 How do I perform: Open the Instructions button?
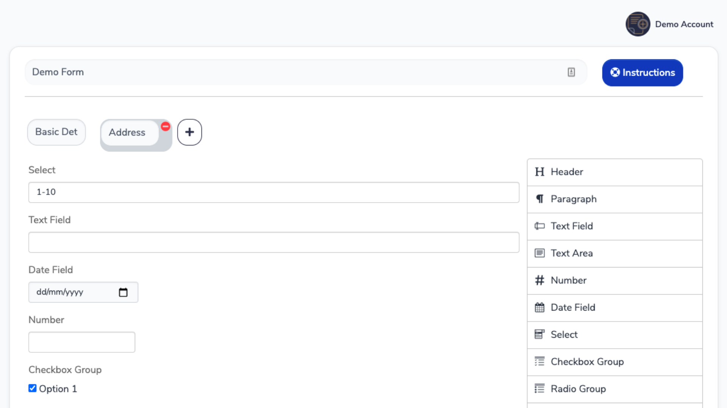tap(642, 73)
